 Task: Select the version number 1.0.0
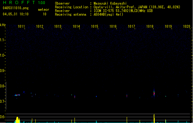click(x=42, y=3)
